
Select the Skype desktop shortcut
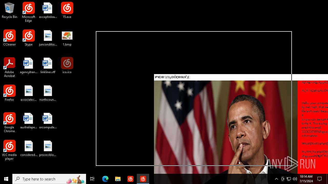tap(28, 38)
